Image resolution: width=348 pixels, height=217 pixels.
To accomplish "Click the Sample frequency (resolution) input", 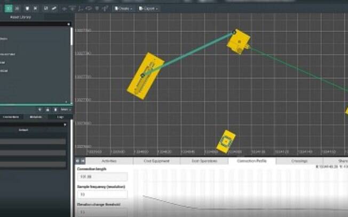I will 102,194.
